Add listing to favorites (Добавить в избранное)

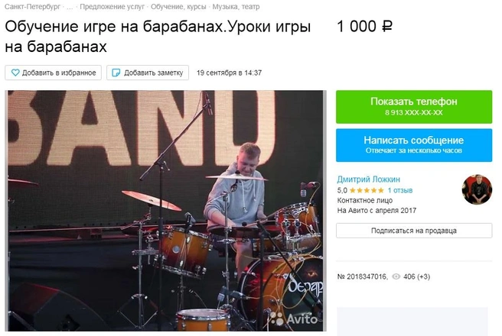[x=53, y=73]
